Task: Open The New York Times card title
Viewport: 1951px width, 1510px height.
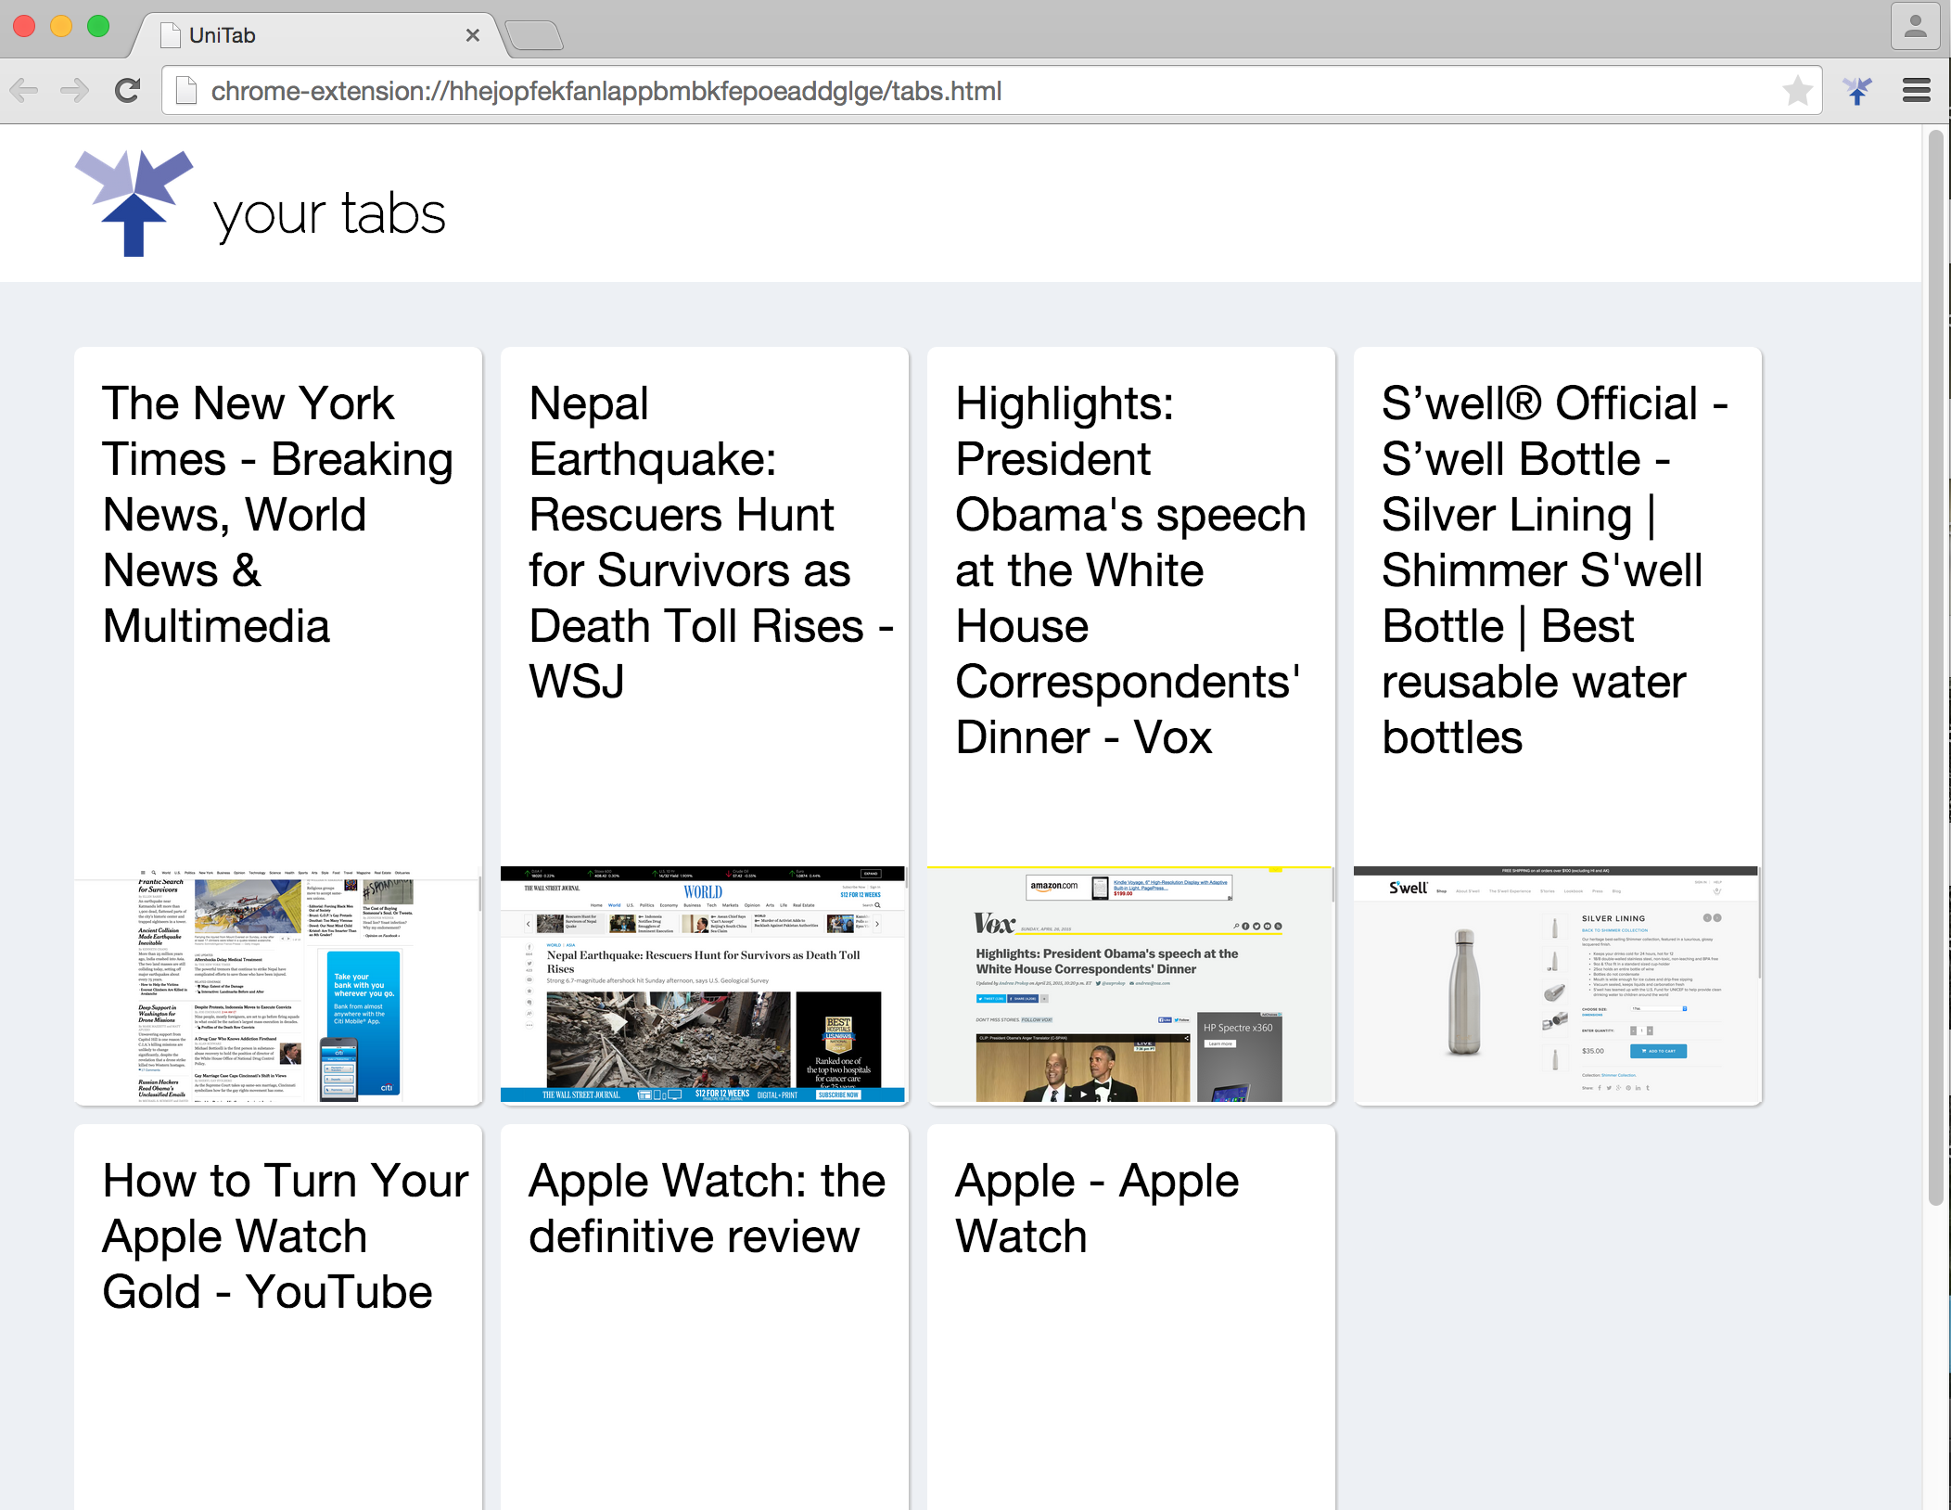Action: tap(276, 515)
